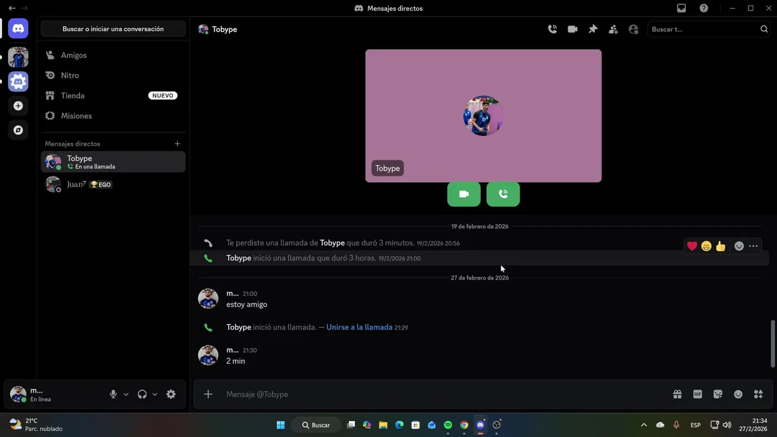React with grinning face emoji
The image size is (777, 437).
click(706, 246)
